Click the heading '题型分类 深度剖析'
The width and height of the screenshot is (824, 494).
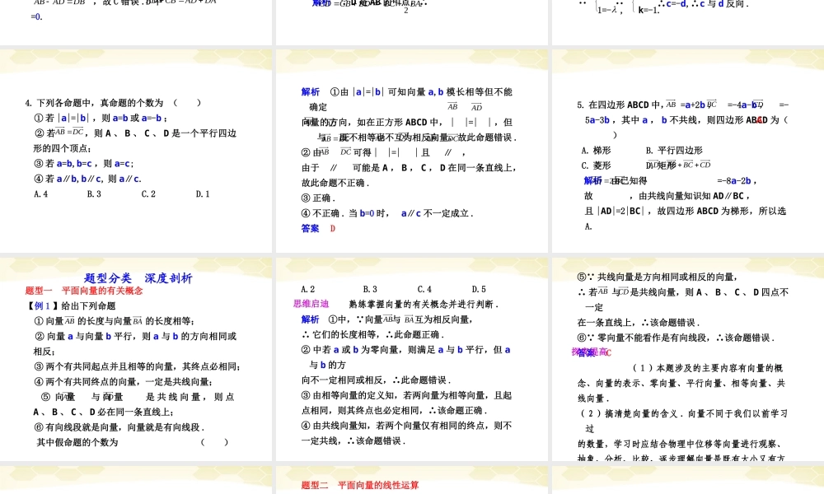pos(138,277)
